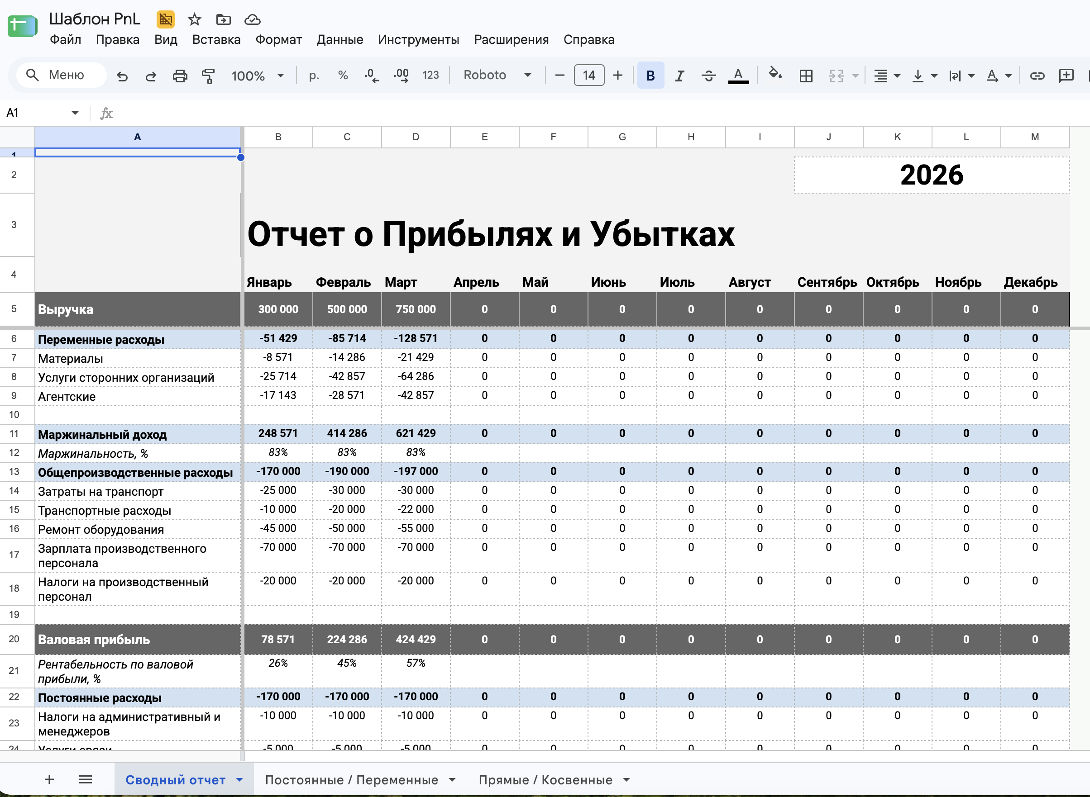Viewport: 1090px width, 797px height.
Task: Select the Валовая прибыль cell
Action: pyautogui.click(x=138, y=639)
